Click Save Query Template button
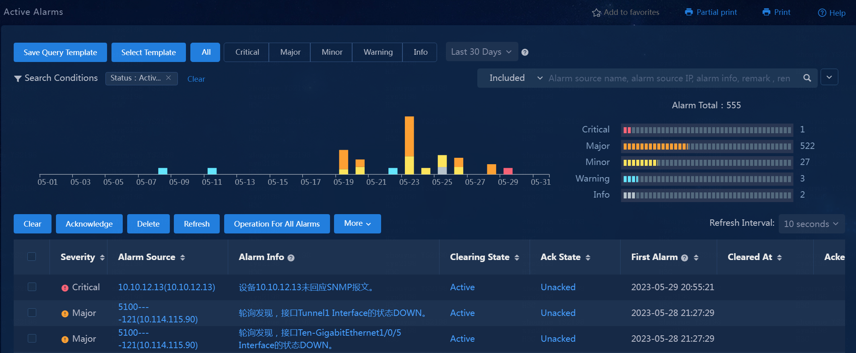This screenshot has width=856, height=353. point(60,52)
